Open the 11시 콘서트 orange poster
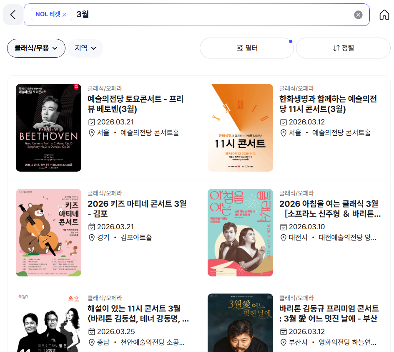Image resolution: width=394 pixels, height=352 pixels. (240, 128)
